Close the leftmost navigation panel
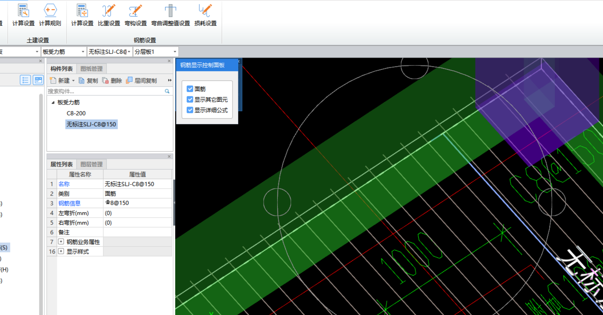 tap(40, 61)
